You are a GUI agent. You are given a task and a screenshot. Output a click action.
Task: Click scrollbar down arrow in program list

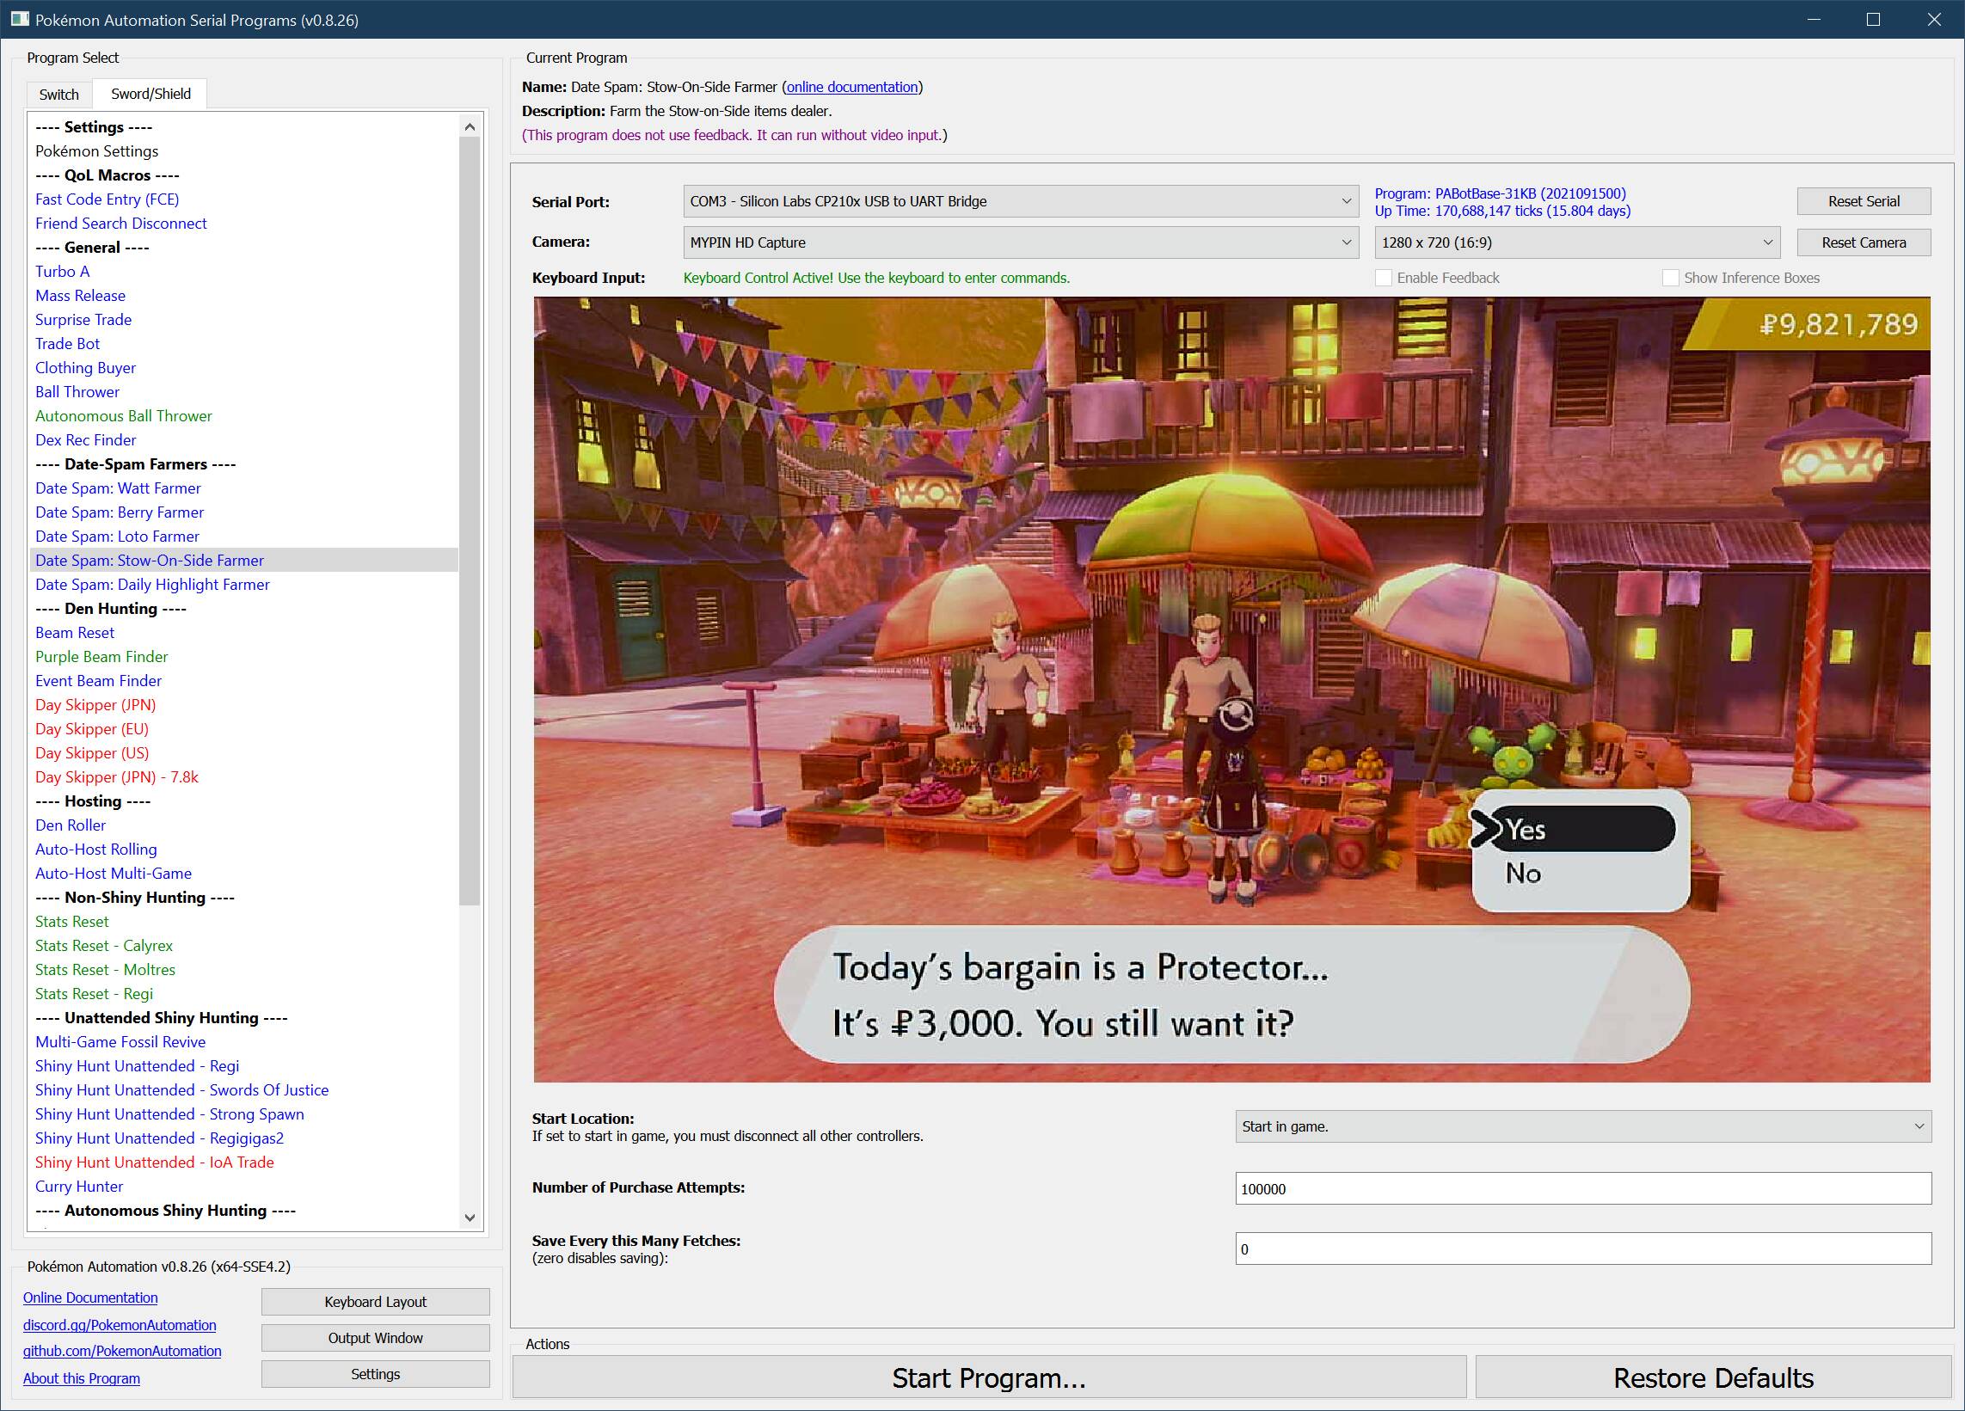[470, 1217]
